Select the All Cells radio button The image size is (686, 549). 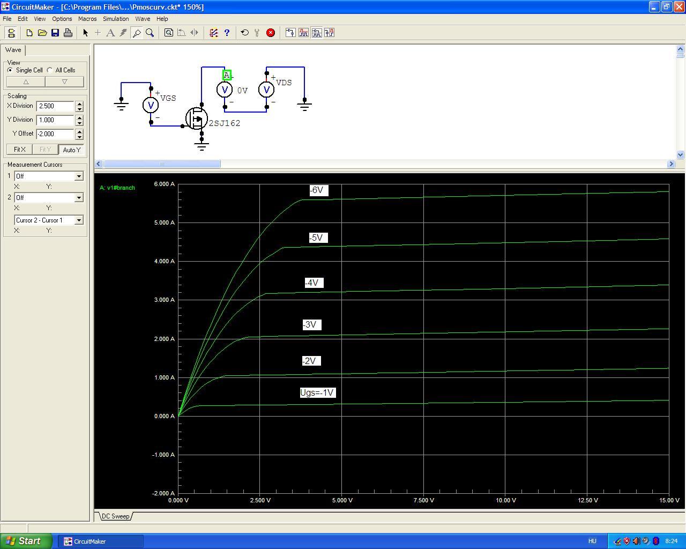[50, 70]
